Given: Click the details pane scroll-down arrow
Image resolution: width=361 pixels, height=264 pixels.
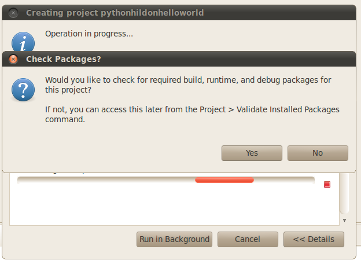Looking at the screenshot, I should tap(344, 221).
